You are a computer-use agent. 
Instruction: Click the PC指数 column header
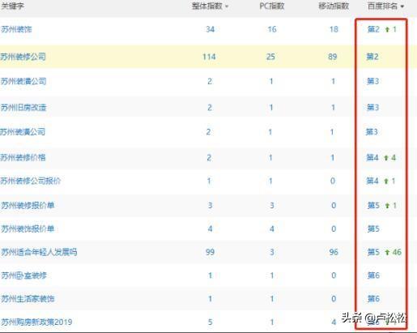[x=272, y=6]
